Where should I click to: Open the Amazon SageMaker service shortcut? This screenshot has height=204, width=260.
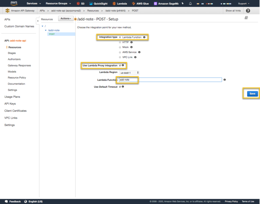pyautogui.click(x=166, y=3)
